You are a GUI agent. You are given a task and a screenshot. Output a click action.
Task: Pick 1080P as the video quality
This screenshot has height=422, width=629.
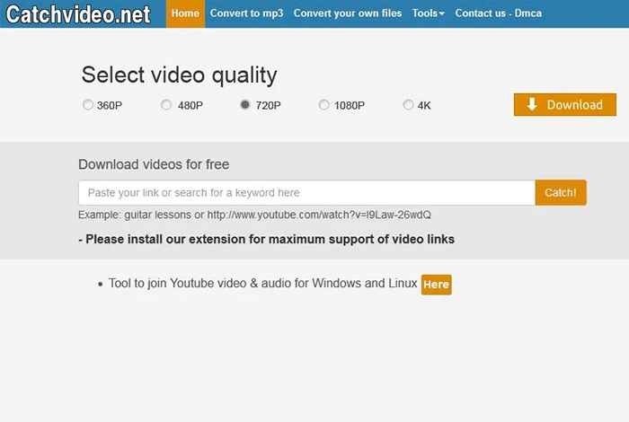324,105
